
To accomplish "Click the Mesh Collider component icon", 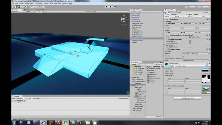I will click(167, 49).
